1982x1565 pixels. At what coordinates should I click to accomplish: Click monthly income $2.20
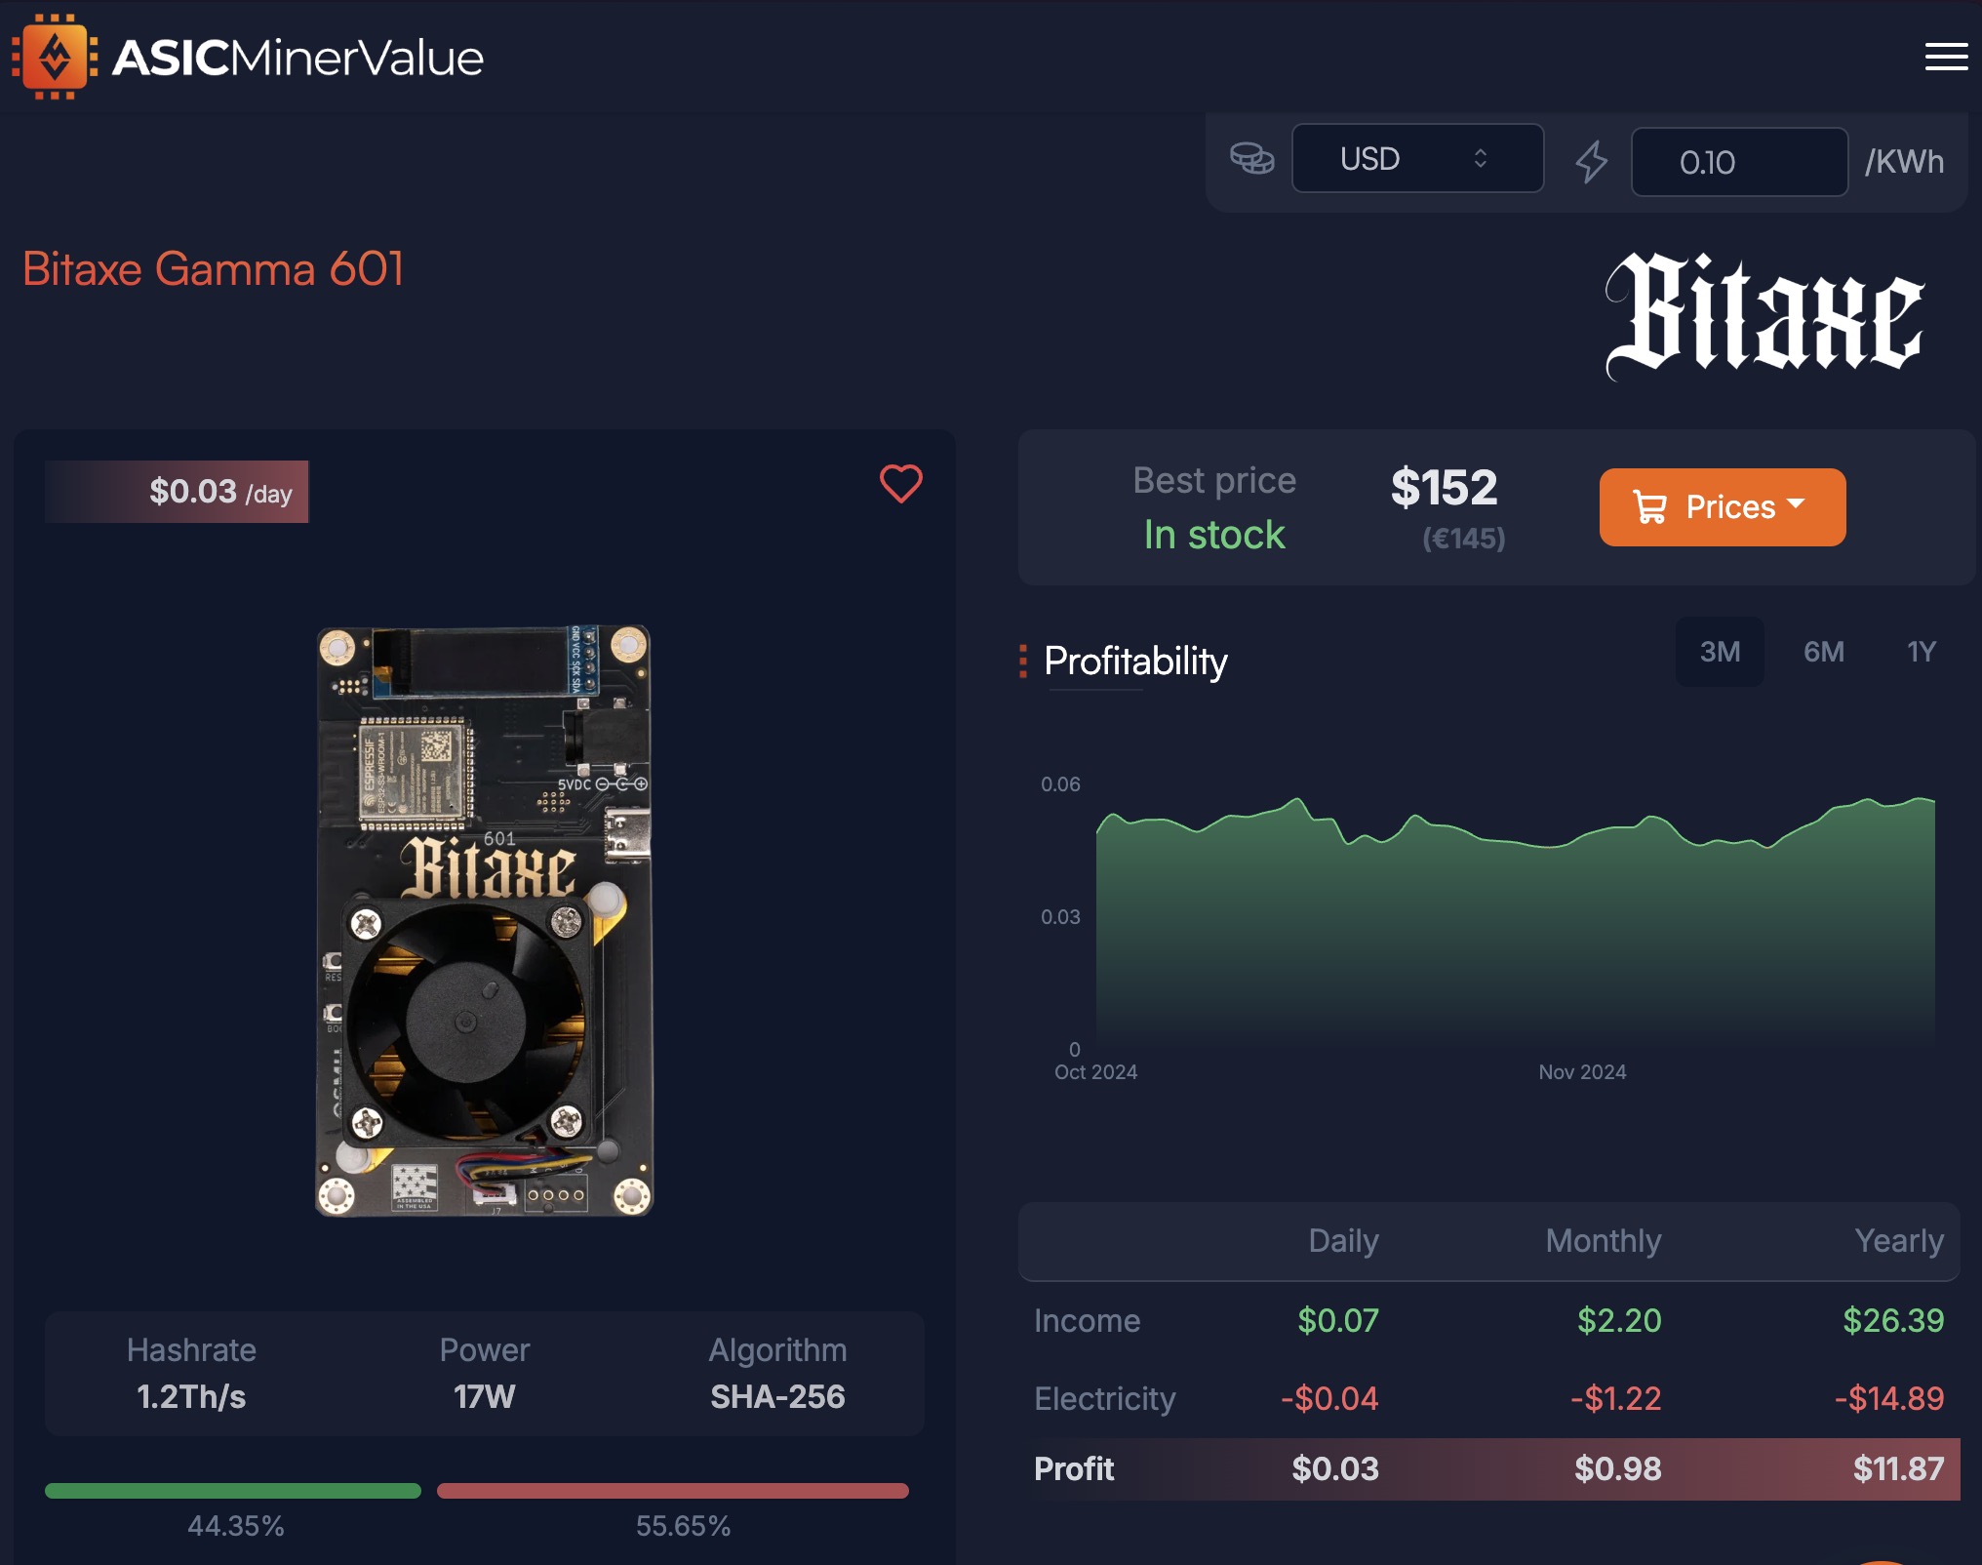[x=1619, y=1320]
